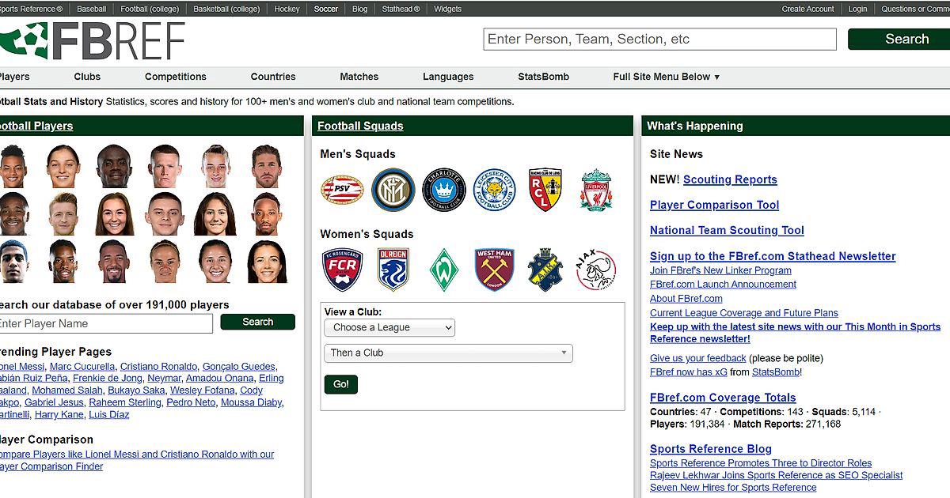Open the AIK women's crest
The width and height of the screenshot is (950, 498).
[545, 270]
